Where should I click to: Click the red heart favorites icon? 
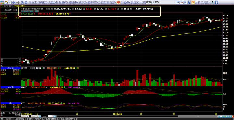coord(118,2)
